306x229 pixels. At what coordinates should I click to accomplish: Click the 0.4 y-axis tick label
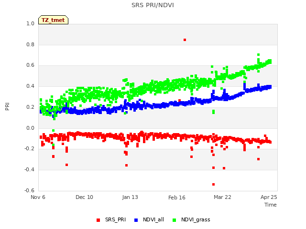(30, 86)
